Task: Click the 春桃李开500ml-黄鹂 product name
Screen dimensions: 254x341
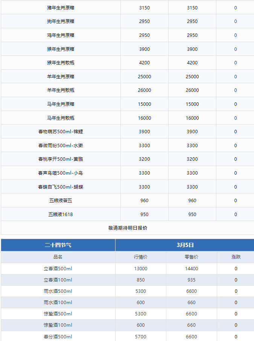Action: tap(61, 159)
